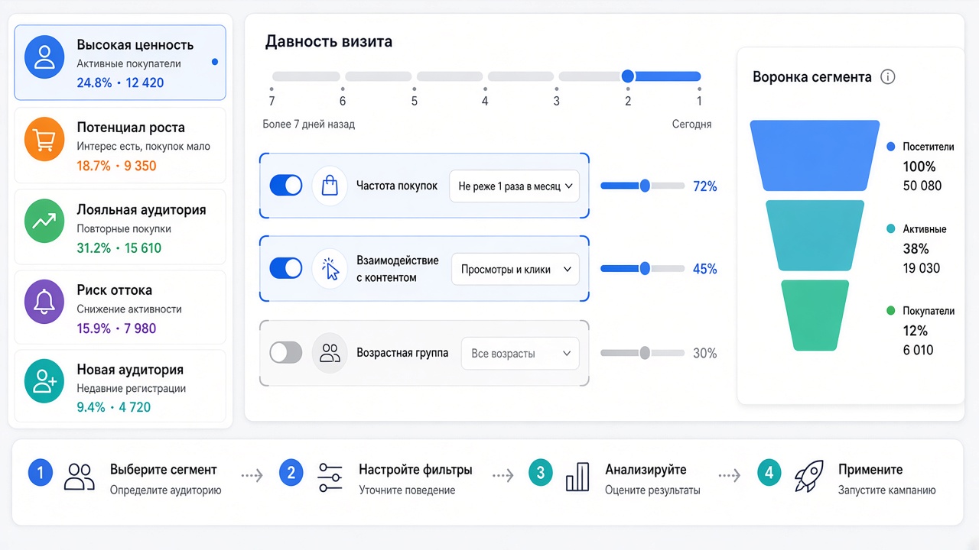Click the shopping cart icon for Потенциал роста

(44, 141)
